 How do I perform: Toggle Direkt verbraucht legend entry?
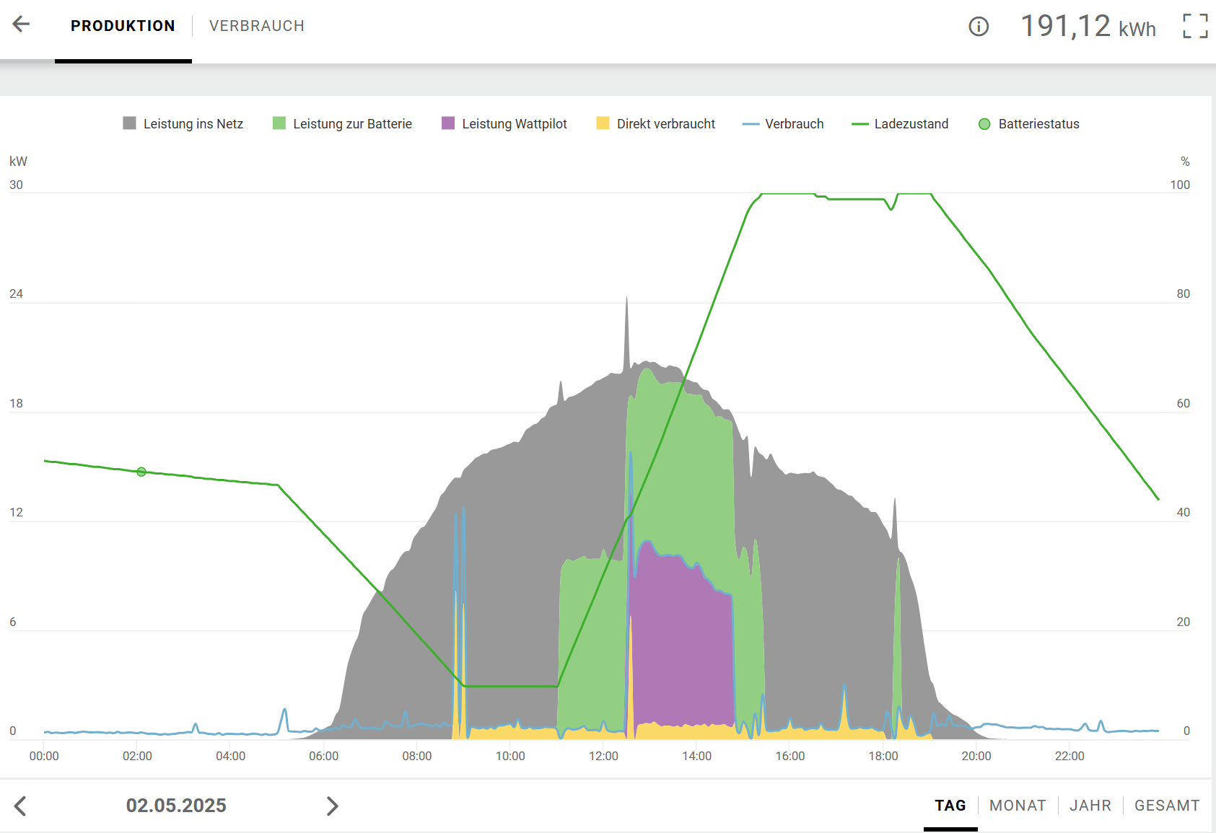656,124
